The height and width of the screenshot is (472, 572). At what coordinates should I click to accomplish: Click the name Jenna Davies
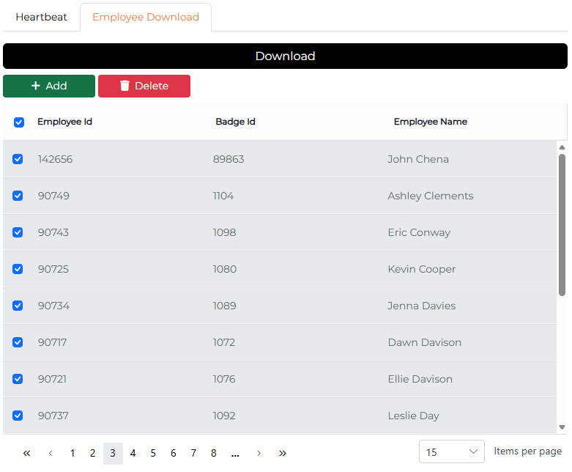click(422, 306)
